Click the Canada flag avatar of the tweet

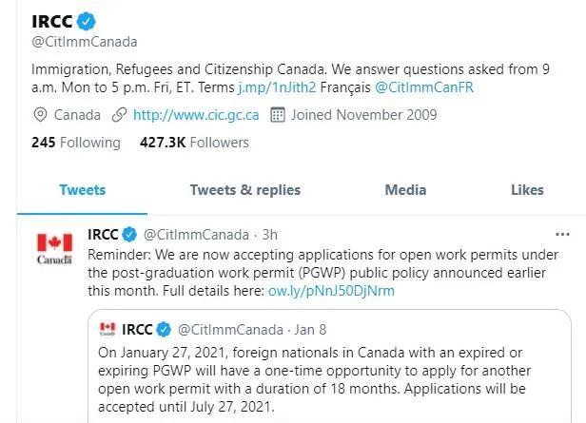54,248
